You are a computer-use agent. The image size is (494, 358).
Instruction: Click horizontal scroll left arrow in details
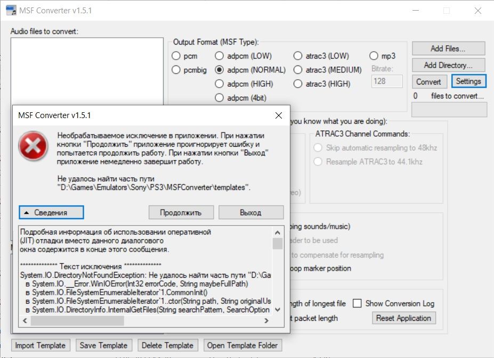25,321
